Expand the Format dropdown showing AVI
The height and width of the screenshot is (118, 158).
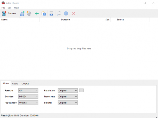[x=28, y=90]
